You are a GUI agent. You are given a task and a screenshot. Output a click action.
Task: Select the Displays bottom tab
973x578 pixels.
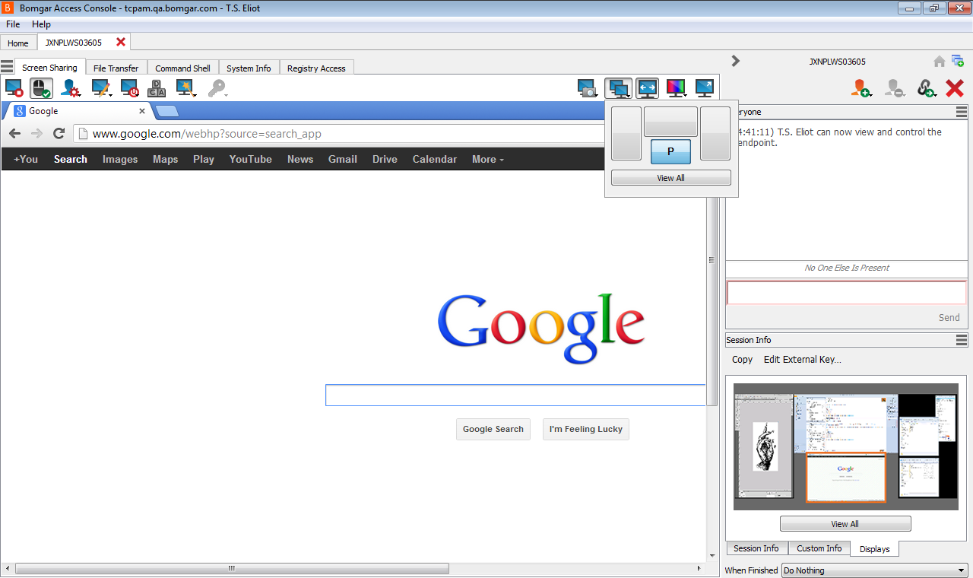[874, 548]
